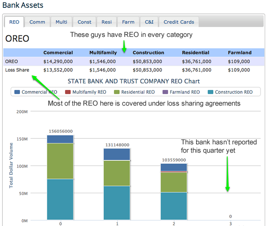267x226 pixels.
Task: Click the Residential segment of bar 1
Action: point(117,173)
